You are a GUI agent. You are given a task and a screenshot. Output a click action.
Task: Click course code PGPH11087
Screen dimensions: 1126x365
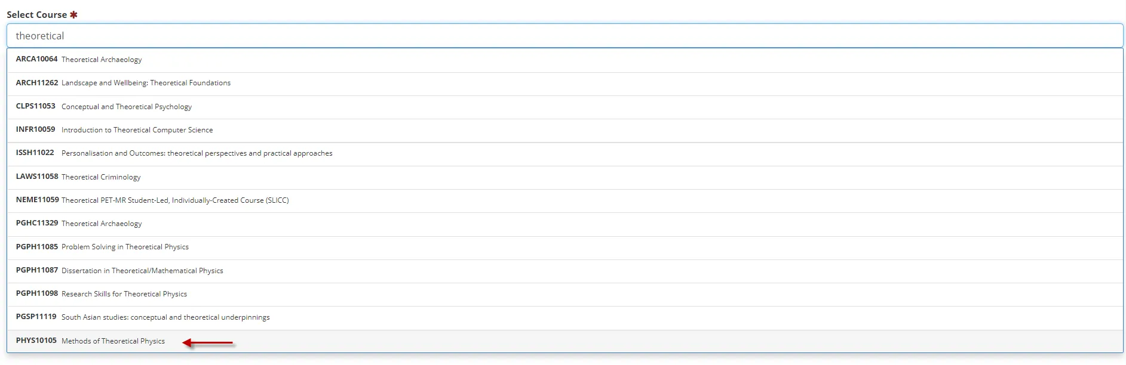click(37, 270)
